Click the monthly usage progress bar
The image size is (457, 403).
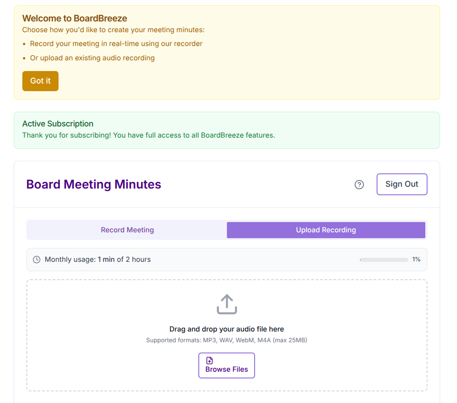tap(384, 260)
